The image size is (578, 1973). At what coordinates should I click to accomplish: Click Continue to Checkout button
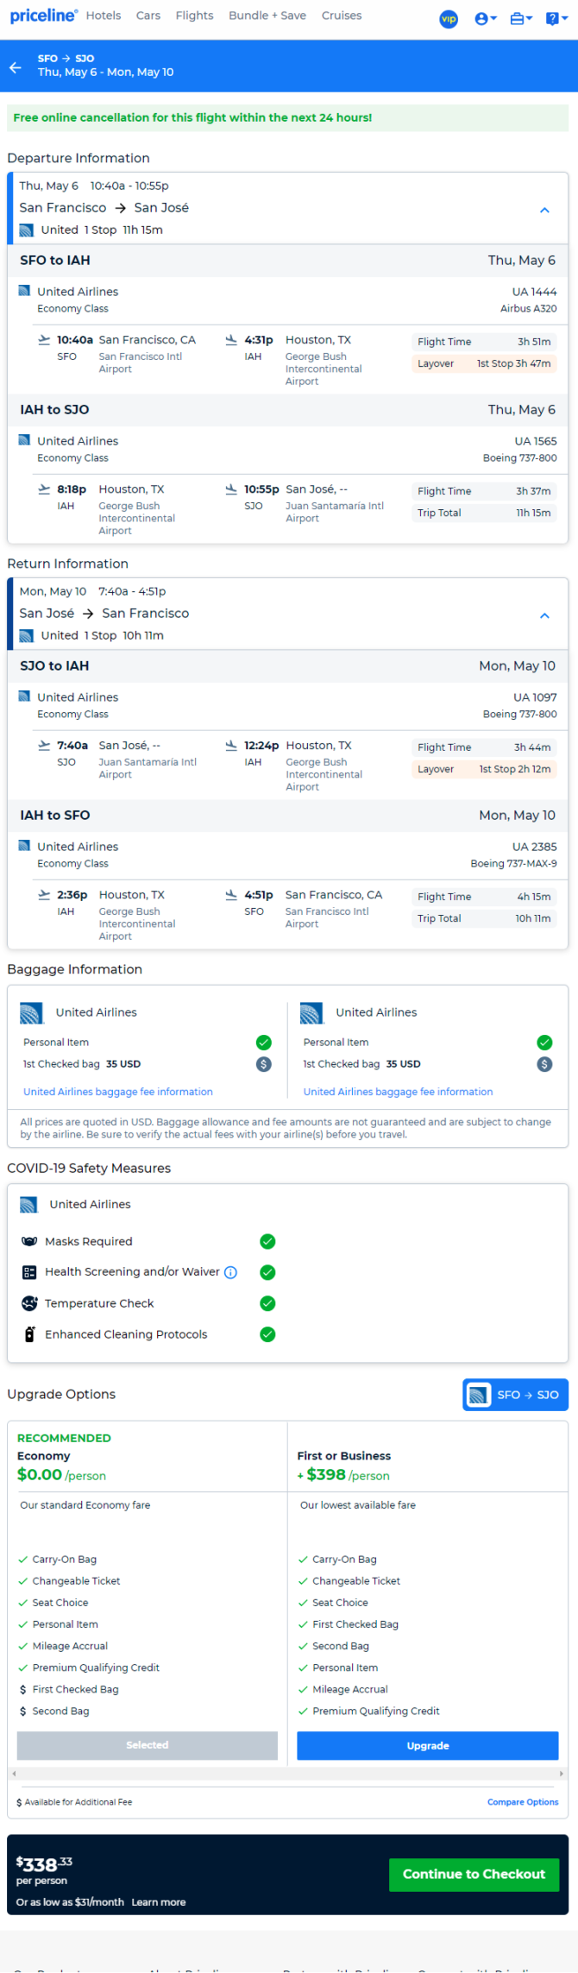point(474,1875)
